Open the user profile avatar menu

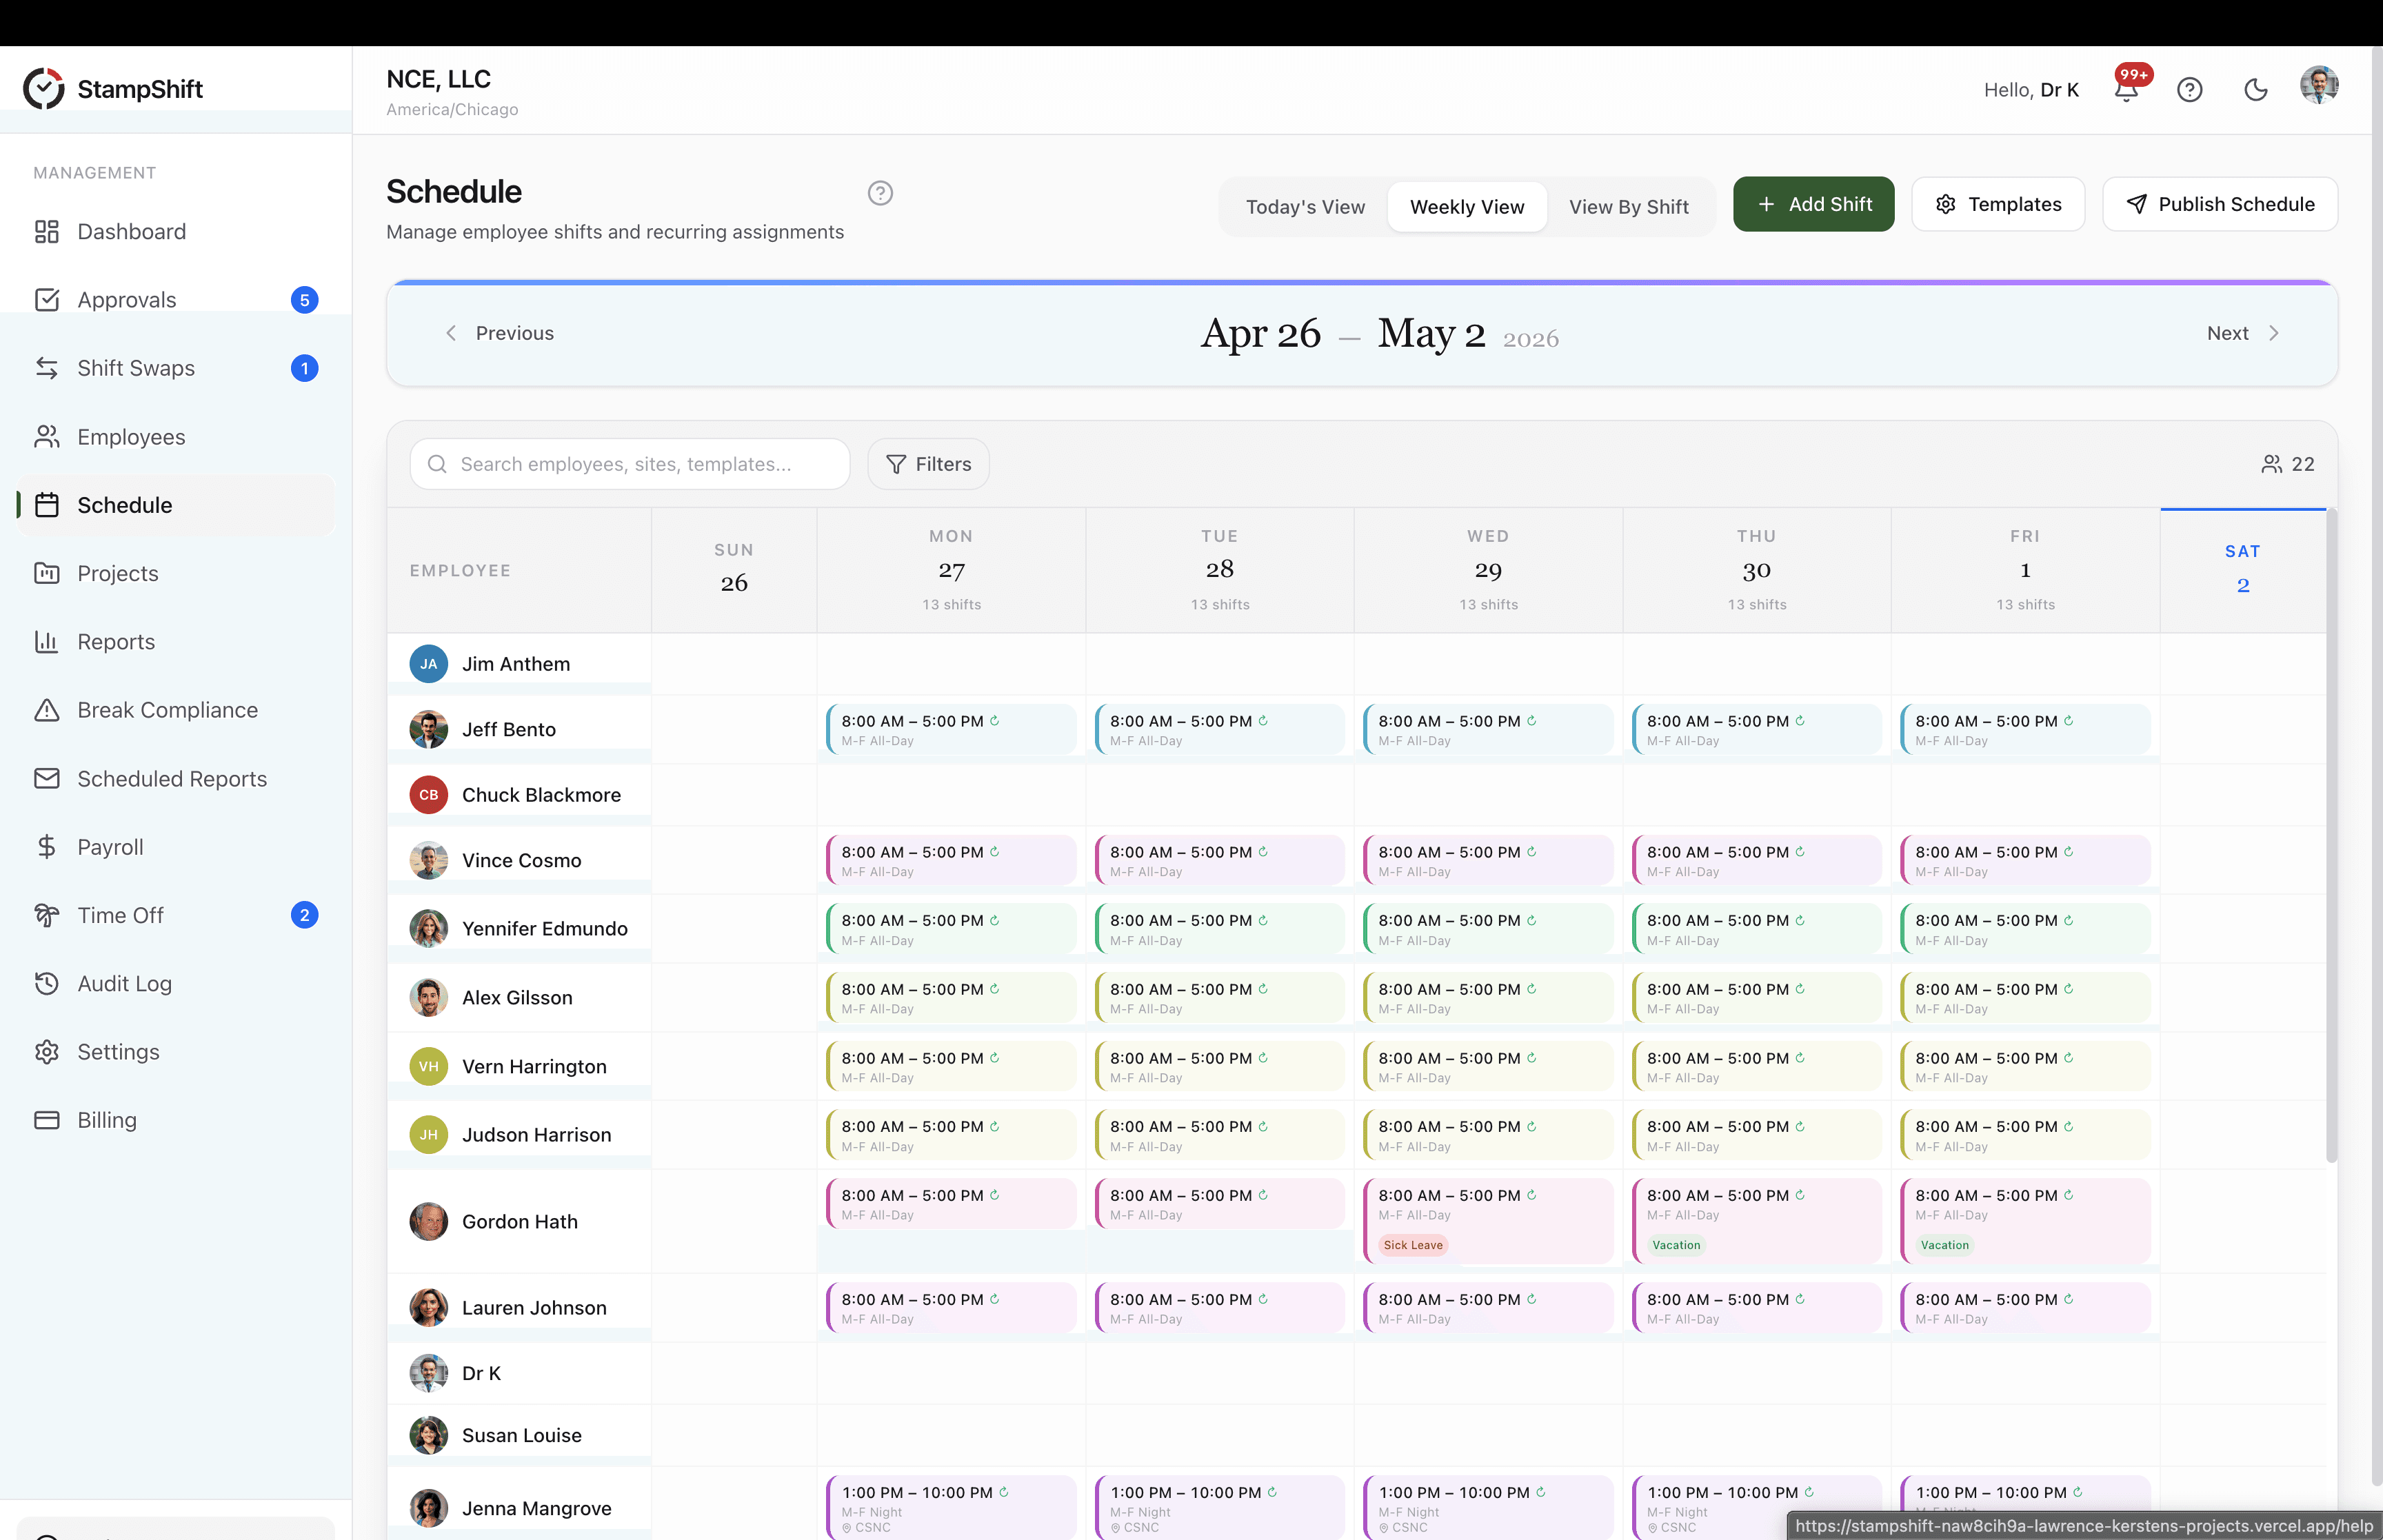click(x=2319, y=86)
